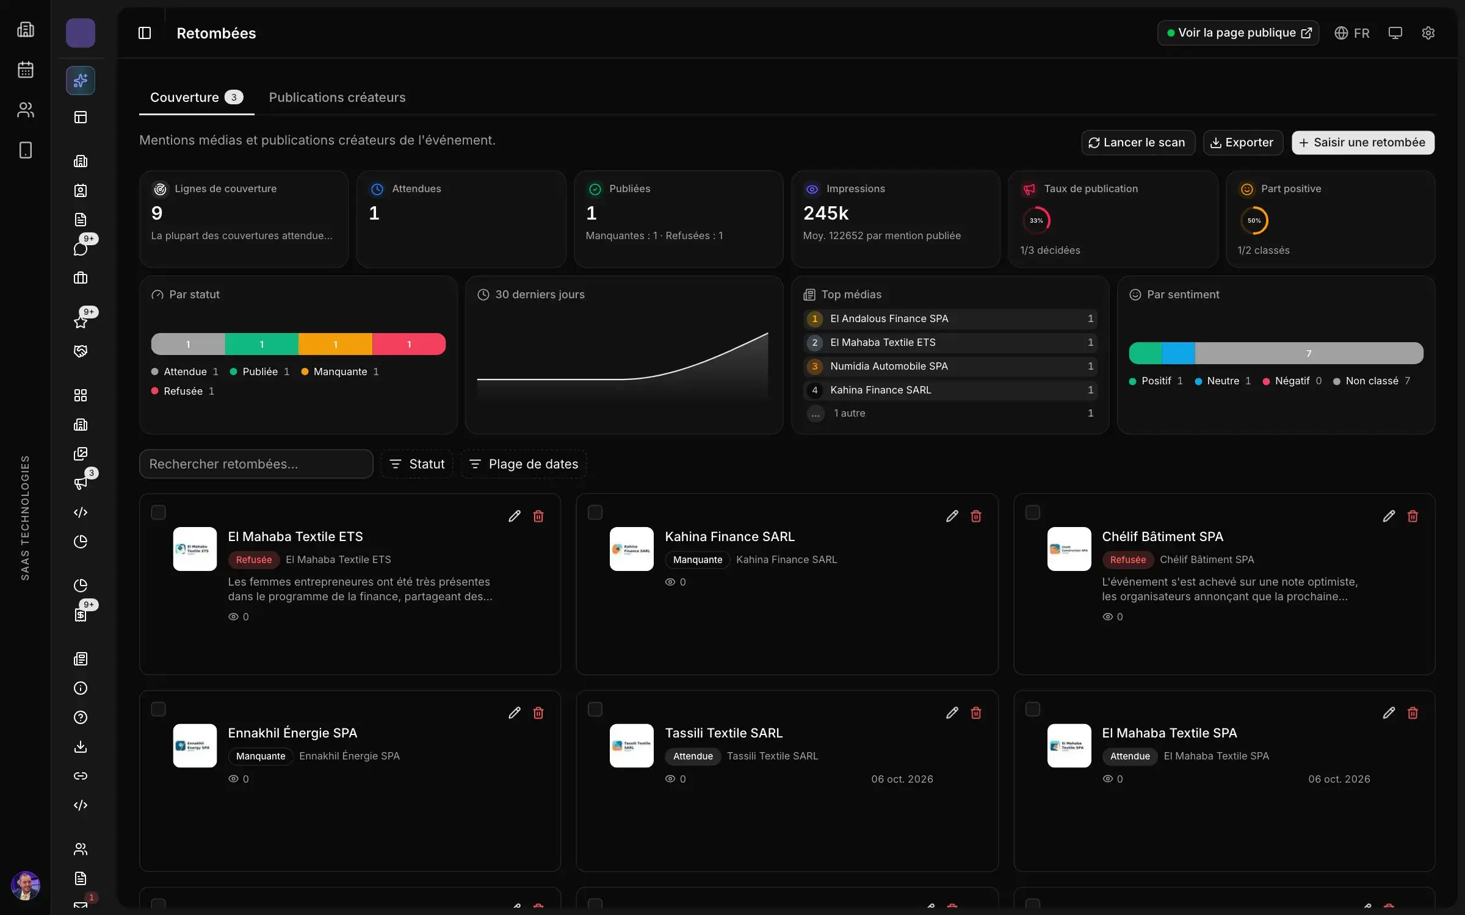
Task: Click Lancer le scan button
Action: pos(1138,143)
